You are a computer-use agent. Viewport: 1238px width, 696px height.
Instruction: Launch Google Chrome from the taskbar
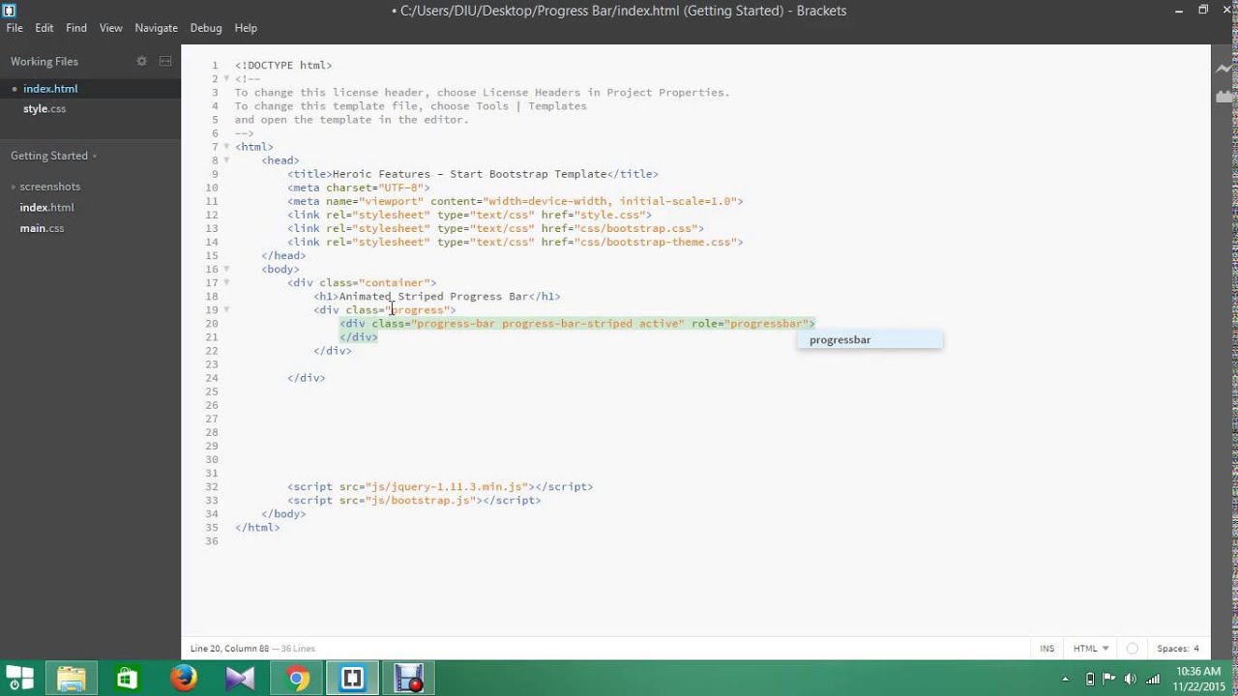click(x=297, y=679)
